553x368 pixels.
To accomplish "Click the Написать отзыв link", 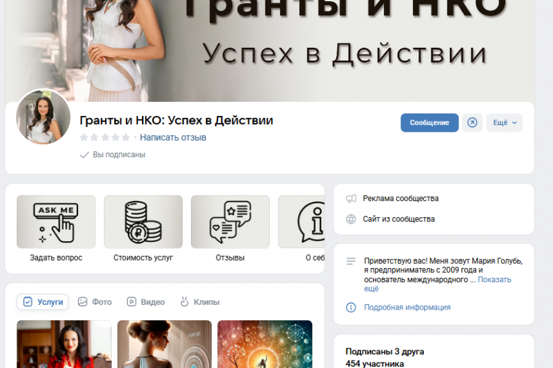I will (x=173, y=137).
